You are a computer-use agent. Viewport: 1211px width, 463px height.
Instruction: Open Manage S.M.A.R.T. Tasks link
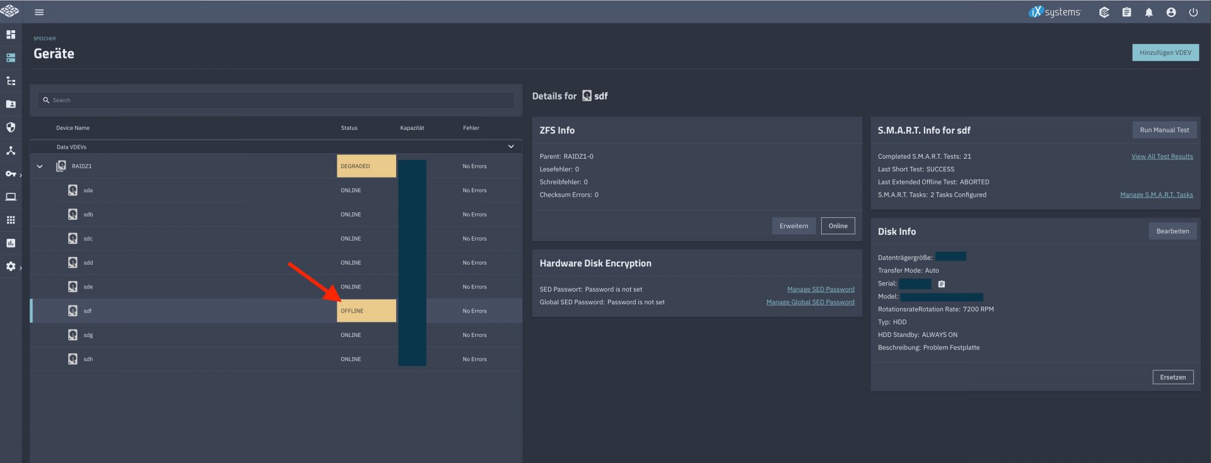(1156, 195)
